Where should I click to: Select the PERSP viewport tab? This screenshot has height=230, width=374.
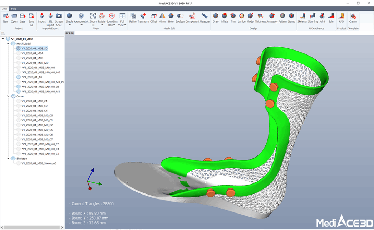(70, 33)
